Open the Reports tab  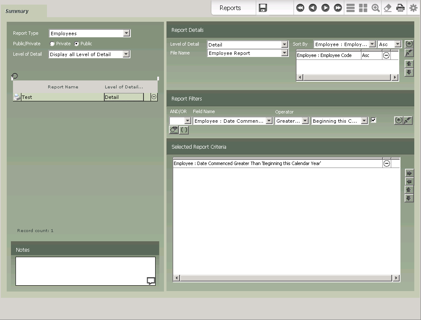click(x=230, y=8)
